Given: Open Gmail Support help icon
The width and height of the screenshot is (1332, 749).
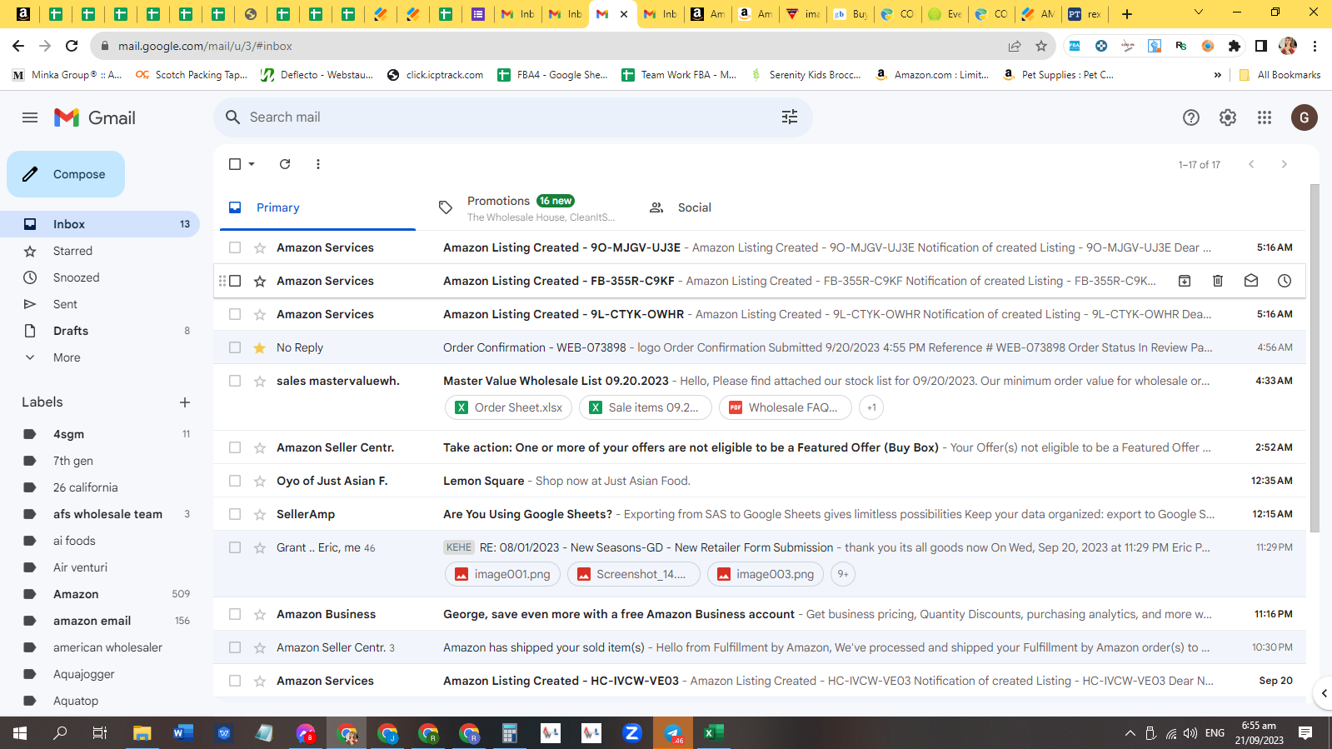Looking at the screenshot, I should click(x=1191, y=117).
